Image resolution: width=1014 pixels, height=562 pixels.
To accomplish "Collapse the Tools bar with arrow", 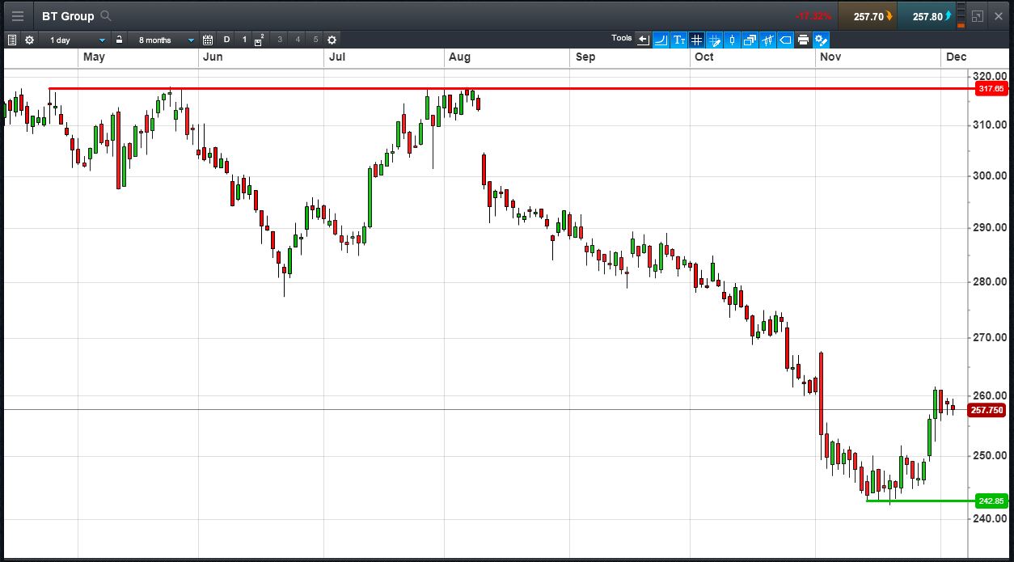I will 643,40.
